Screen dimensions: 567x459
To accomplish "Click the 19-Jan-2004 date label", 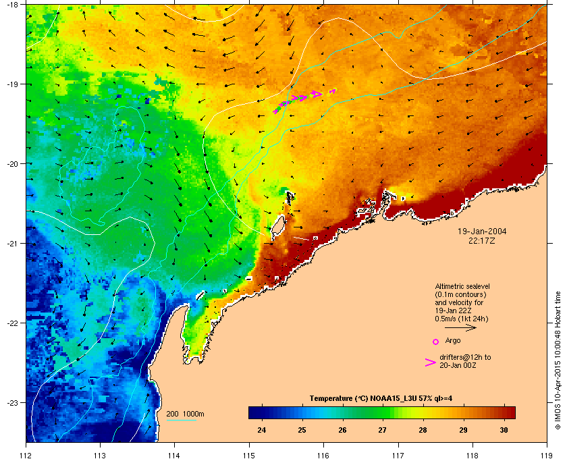I will [482, 232].
